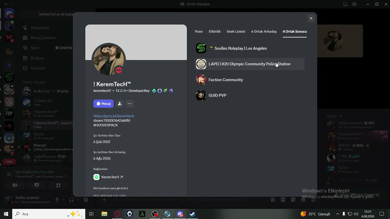Deafen audio with the headphones icon

pos(72,200)
